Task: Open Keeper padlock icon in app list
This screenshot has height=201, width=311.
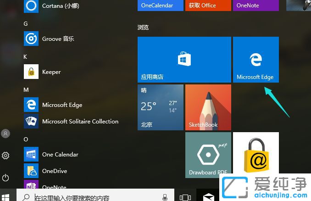Action: pos(31,72)
